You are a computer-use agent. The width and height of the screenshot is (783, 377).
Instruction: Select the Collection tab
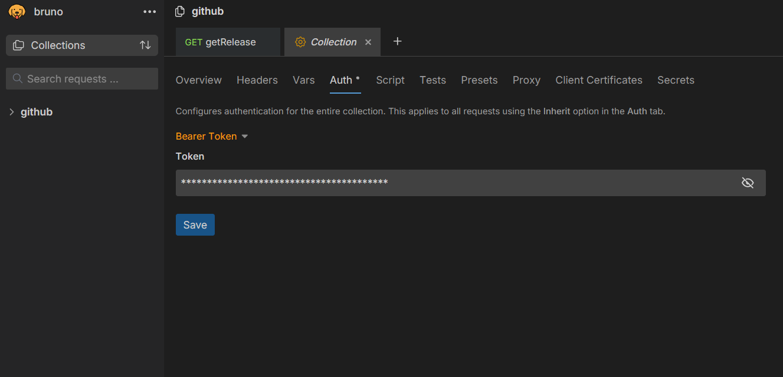click(x=333, y=42)
